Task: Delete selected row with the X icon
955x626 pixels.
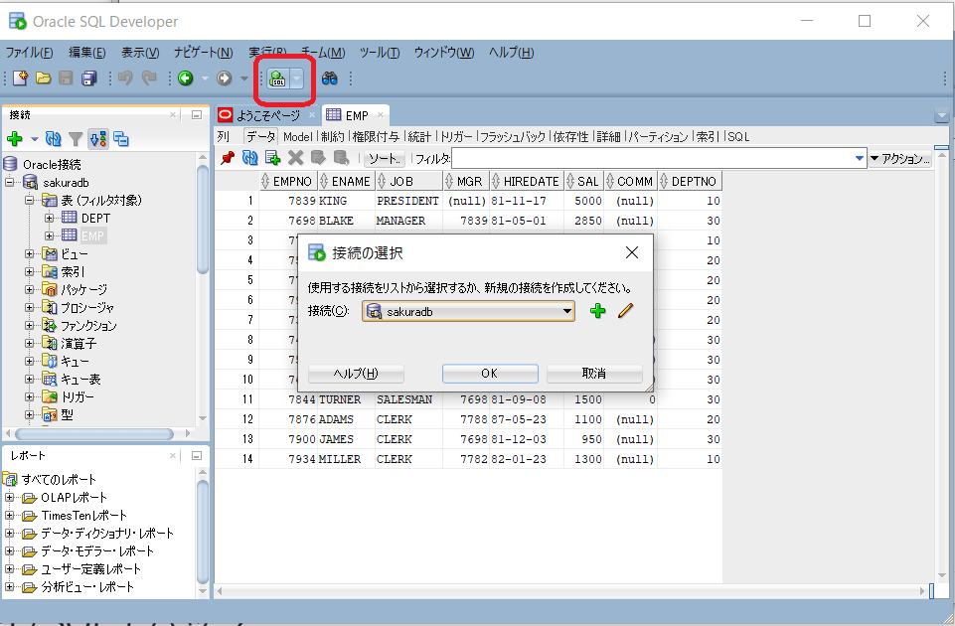Action: pyautogui.click(x=295, y=158)
